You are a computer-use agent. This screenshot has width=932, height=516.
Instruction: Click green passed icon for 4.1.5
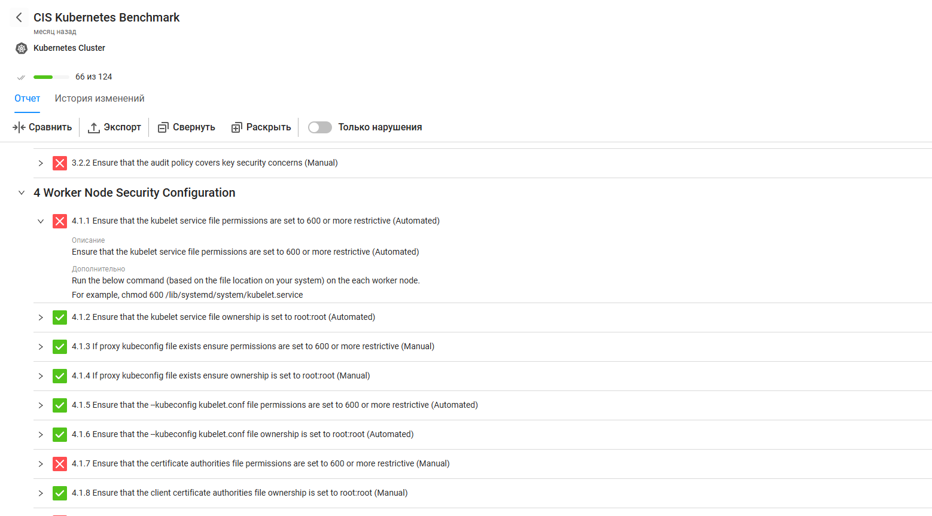click(x=60, y=405)
